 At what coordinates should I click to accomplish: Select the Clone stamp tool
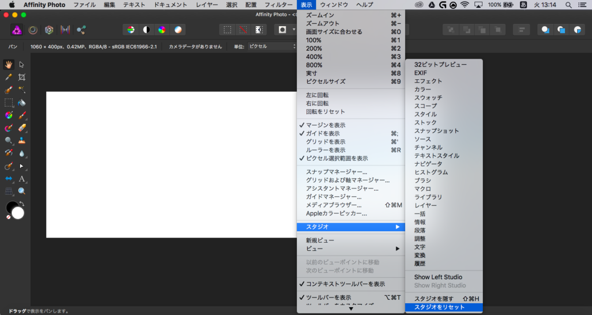coord(22,140)
